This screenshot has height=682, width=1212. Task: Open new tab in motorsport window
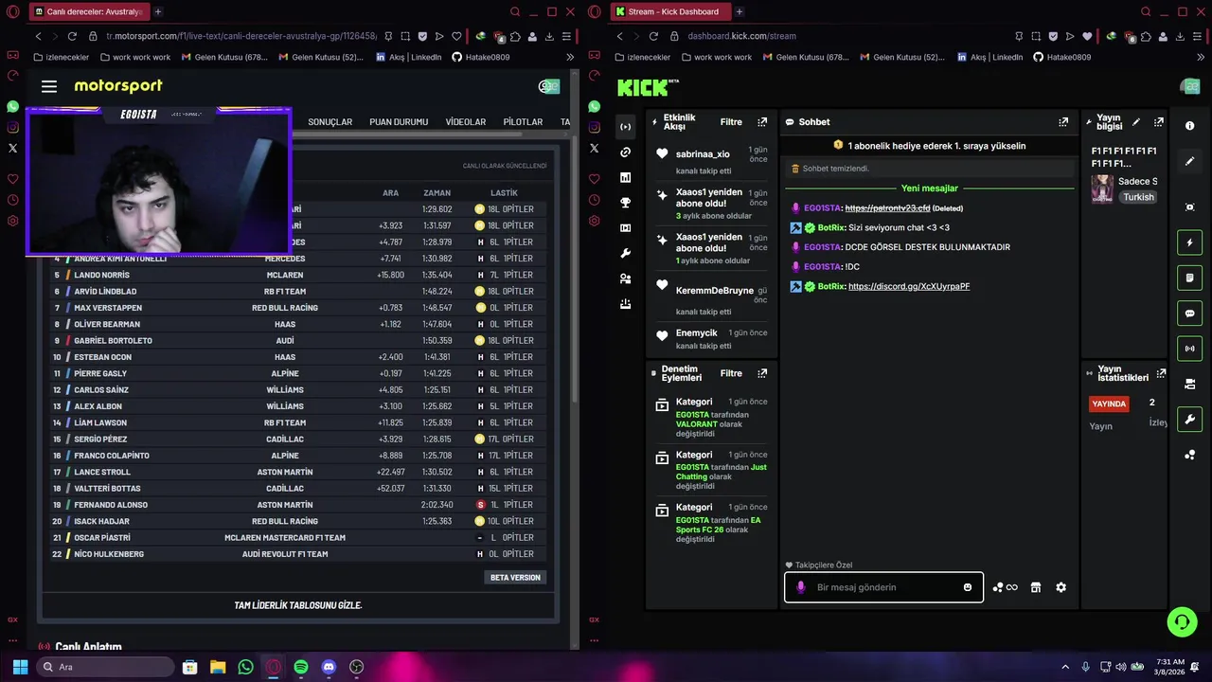pos(157,11)
